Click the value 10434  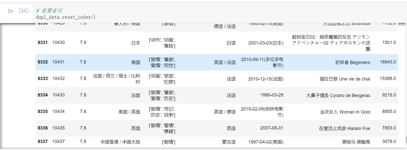(x=58, y=111)
